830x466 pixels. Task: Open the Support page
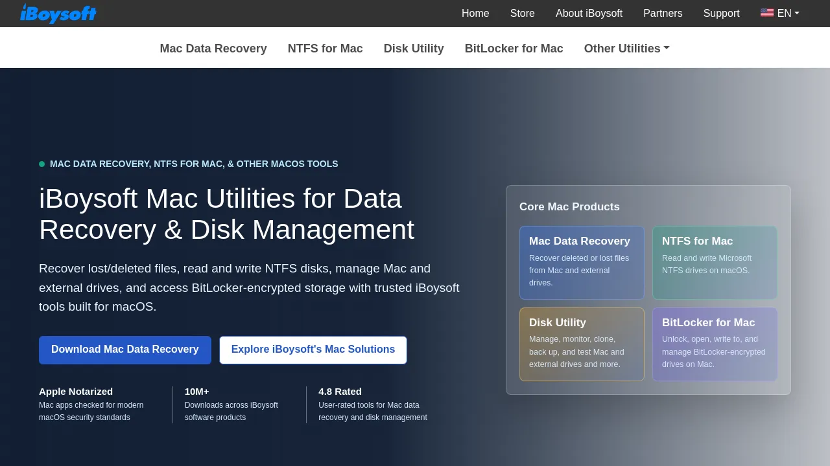pos(721,13)
